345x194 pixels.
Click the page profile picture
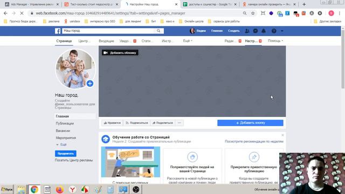point(75,68)
